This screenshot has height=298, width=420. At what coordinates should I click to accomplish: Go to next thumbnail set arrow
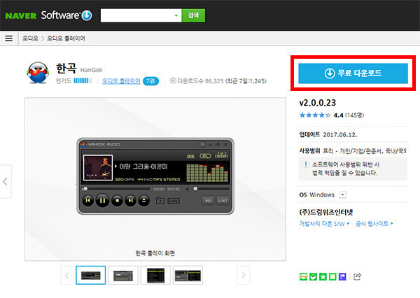point(243,275)
